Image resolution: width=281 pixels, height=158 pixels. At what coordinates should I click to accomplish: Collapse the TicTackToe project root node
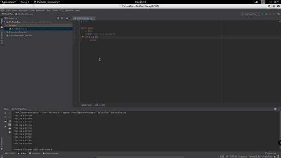pos(5,22)
